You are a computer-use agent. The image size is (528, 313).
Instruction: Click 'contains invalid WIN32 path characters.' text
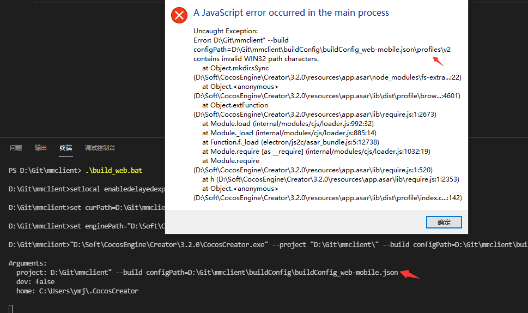click(256, 59)
